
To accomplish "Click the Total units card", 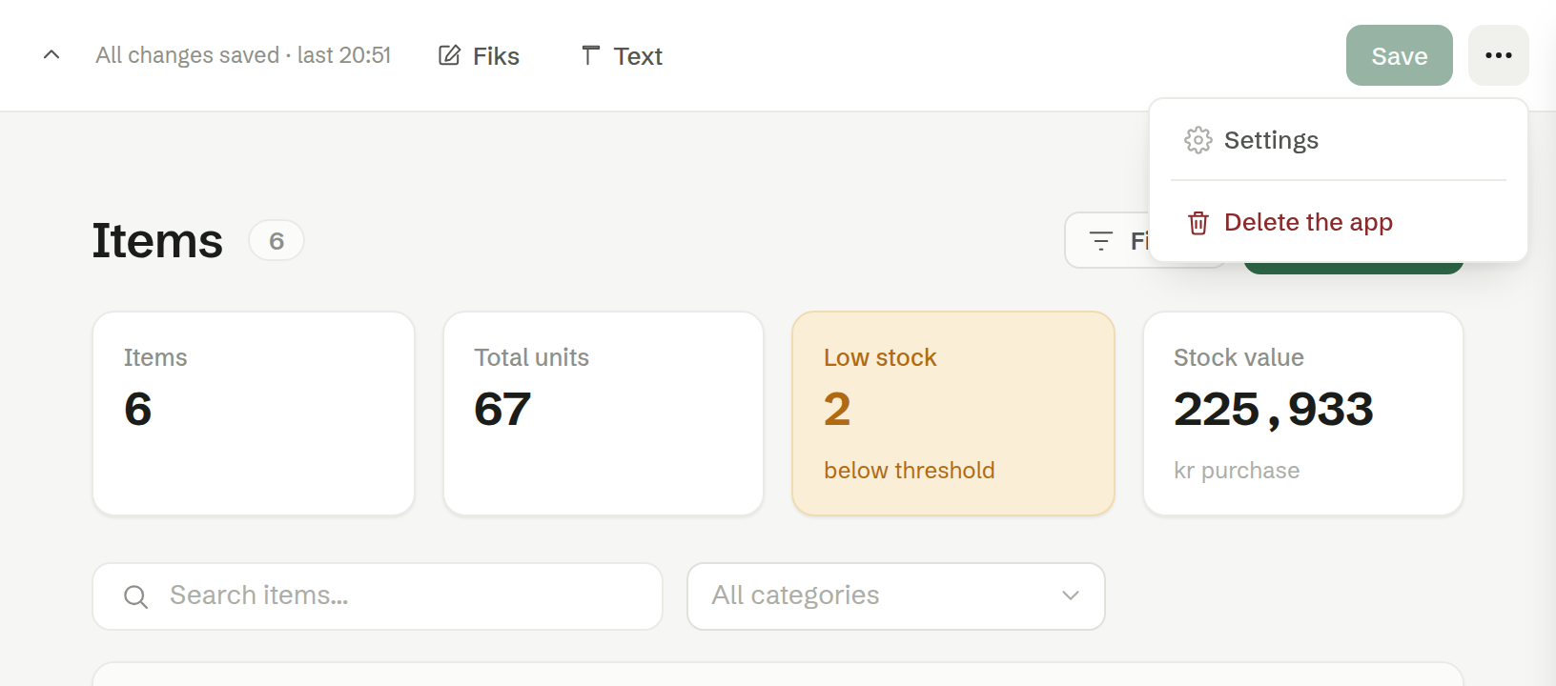I will pyautogui.click(x=604, y=414).
